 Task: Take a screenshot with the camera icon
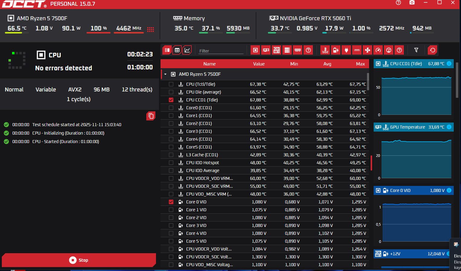pos(412,2)
